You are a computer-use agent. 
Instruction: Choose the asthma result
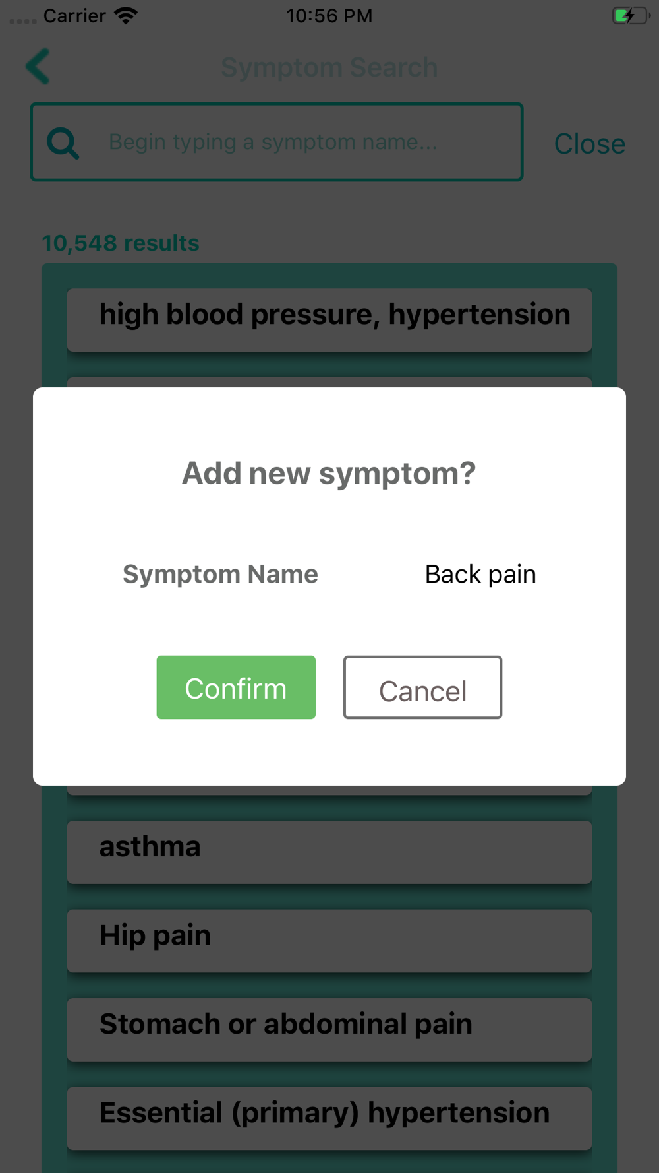(329, 852)
